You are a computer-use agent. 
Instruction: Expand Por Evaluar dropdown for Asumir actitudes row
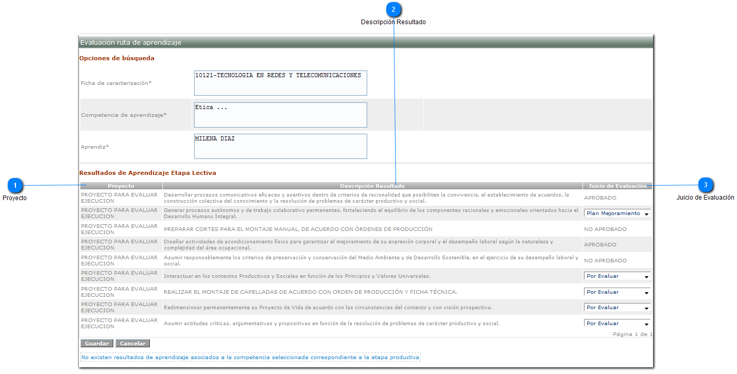click(x=617, y=323)
